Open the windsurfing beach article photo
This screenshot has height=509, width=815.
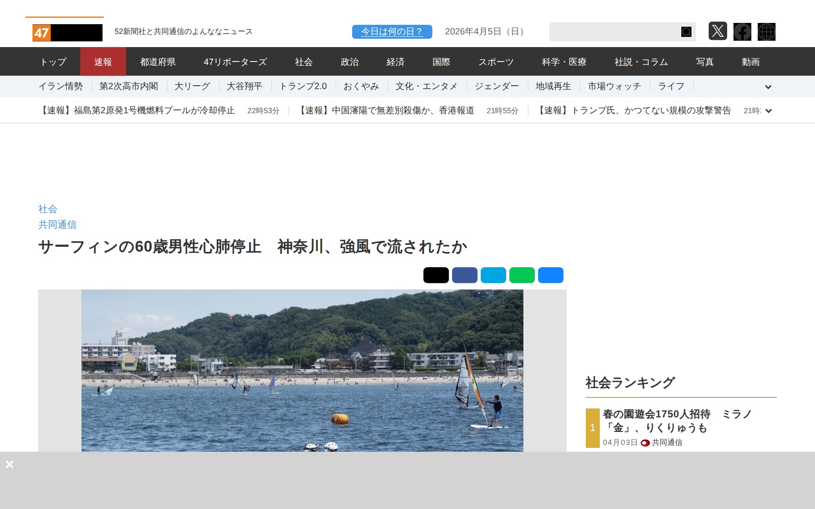point(302,370)
